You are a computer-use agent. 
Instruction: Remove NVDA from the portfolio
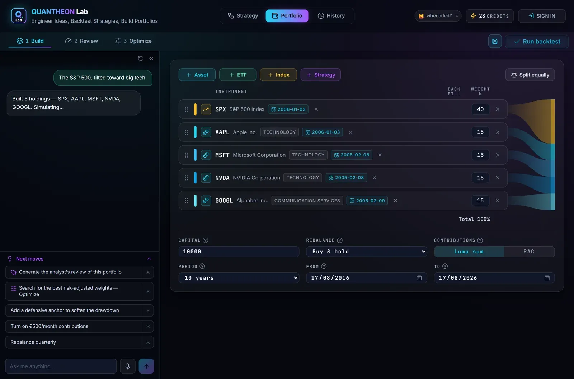pos(498,178)
